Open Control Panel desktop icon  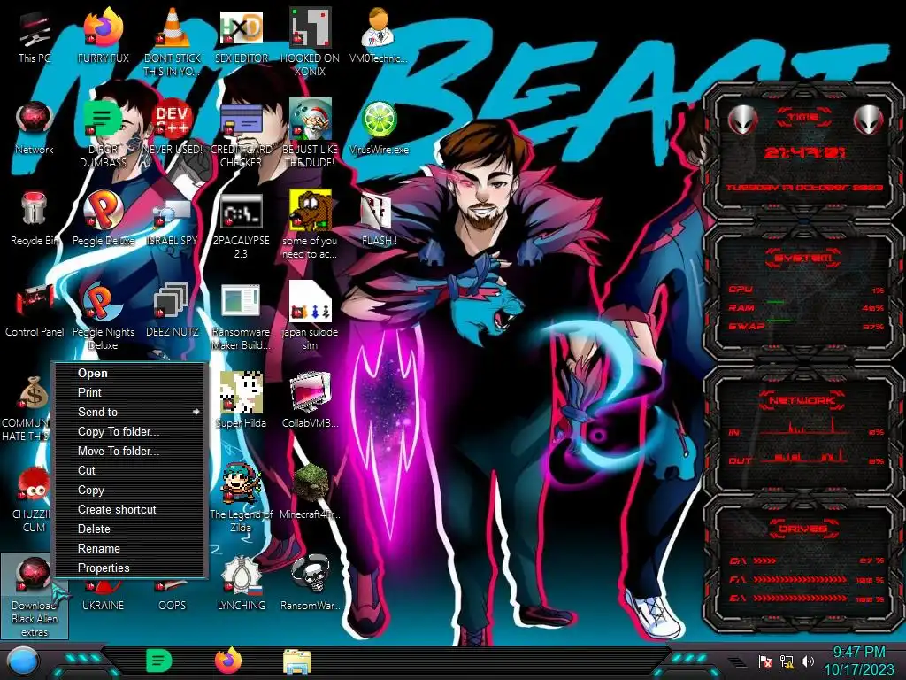coord(35,311)
